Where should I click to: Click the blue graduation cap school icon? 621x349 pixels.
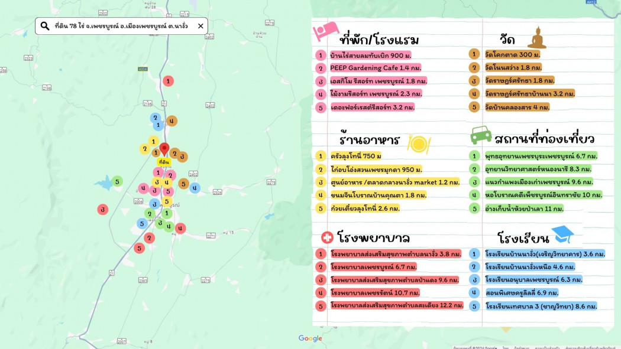click(x=562, y=234)
